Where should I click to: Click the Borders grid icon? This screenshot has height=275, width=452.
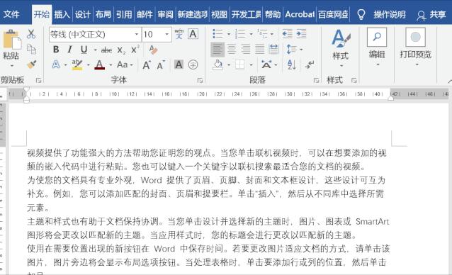pos(239,64)
